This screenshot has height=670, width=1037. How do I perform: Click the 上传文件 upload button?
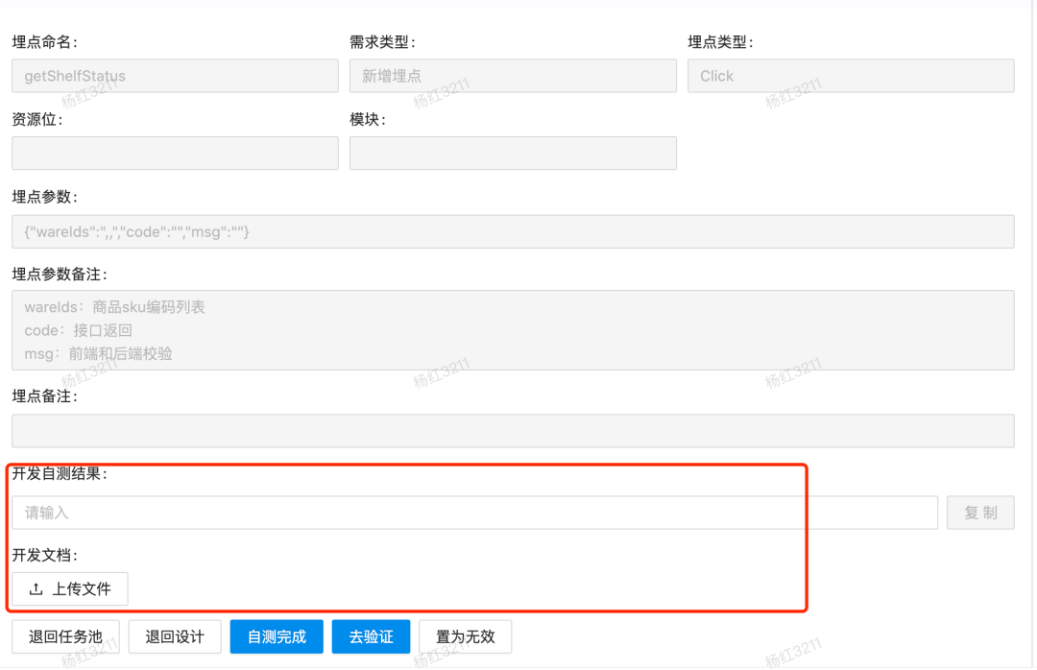click(70, 588)
